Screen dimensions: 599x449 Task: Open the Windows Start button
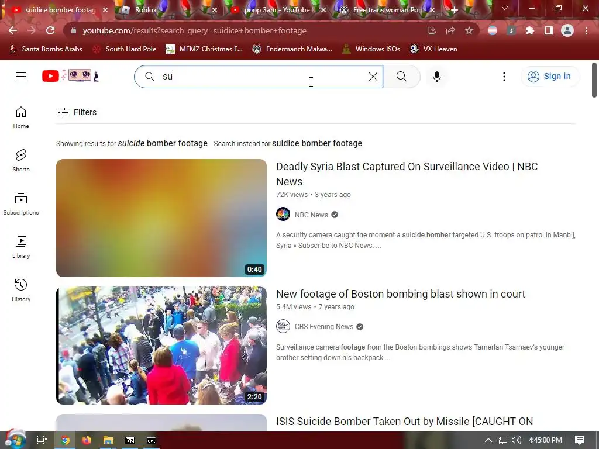pyautogui.click(x=15, y=440)
